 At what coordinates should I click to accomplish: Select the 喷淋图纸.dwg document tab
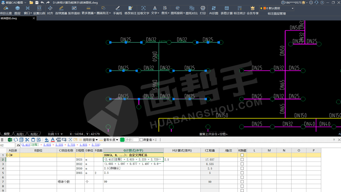point(9,18)
